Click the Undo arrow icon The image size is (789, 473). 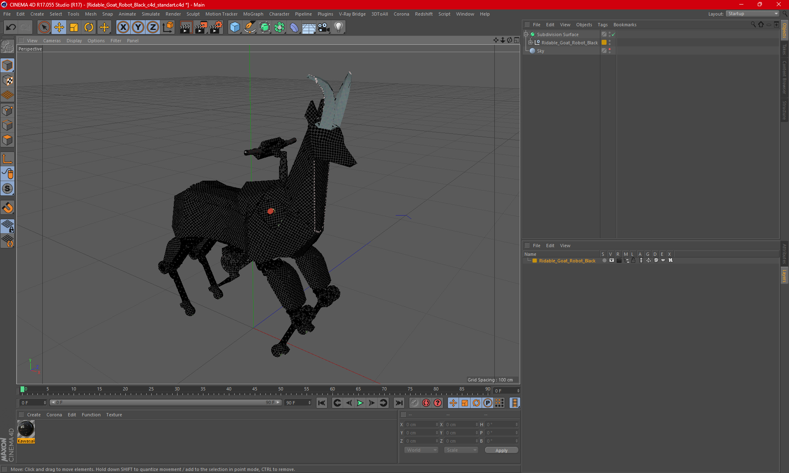(x=11, y=28)
